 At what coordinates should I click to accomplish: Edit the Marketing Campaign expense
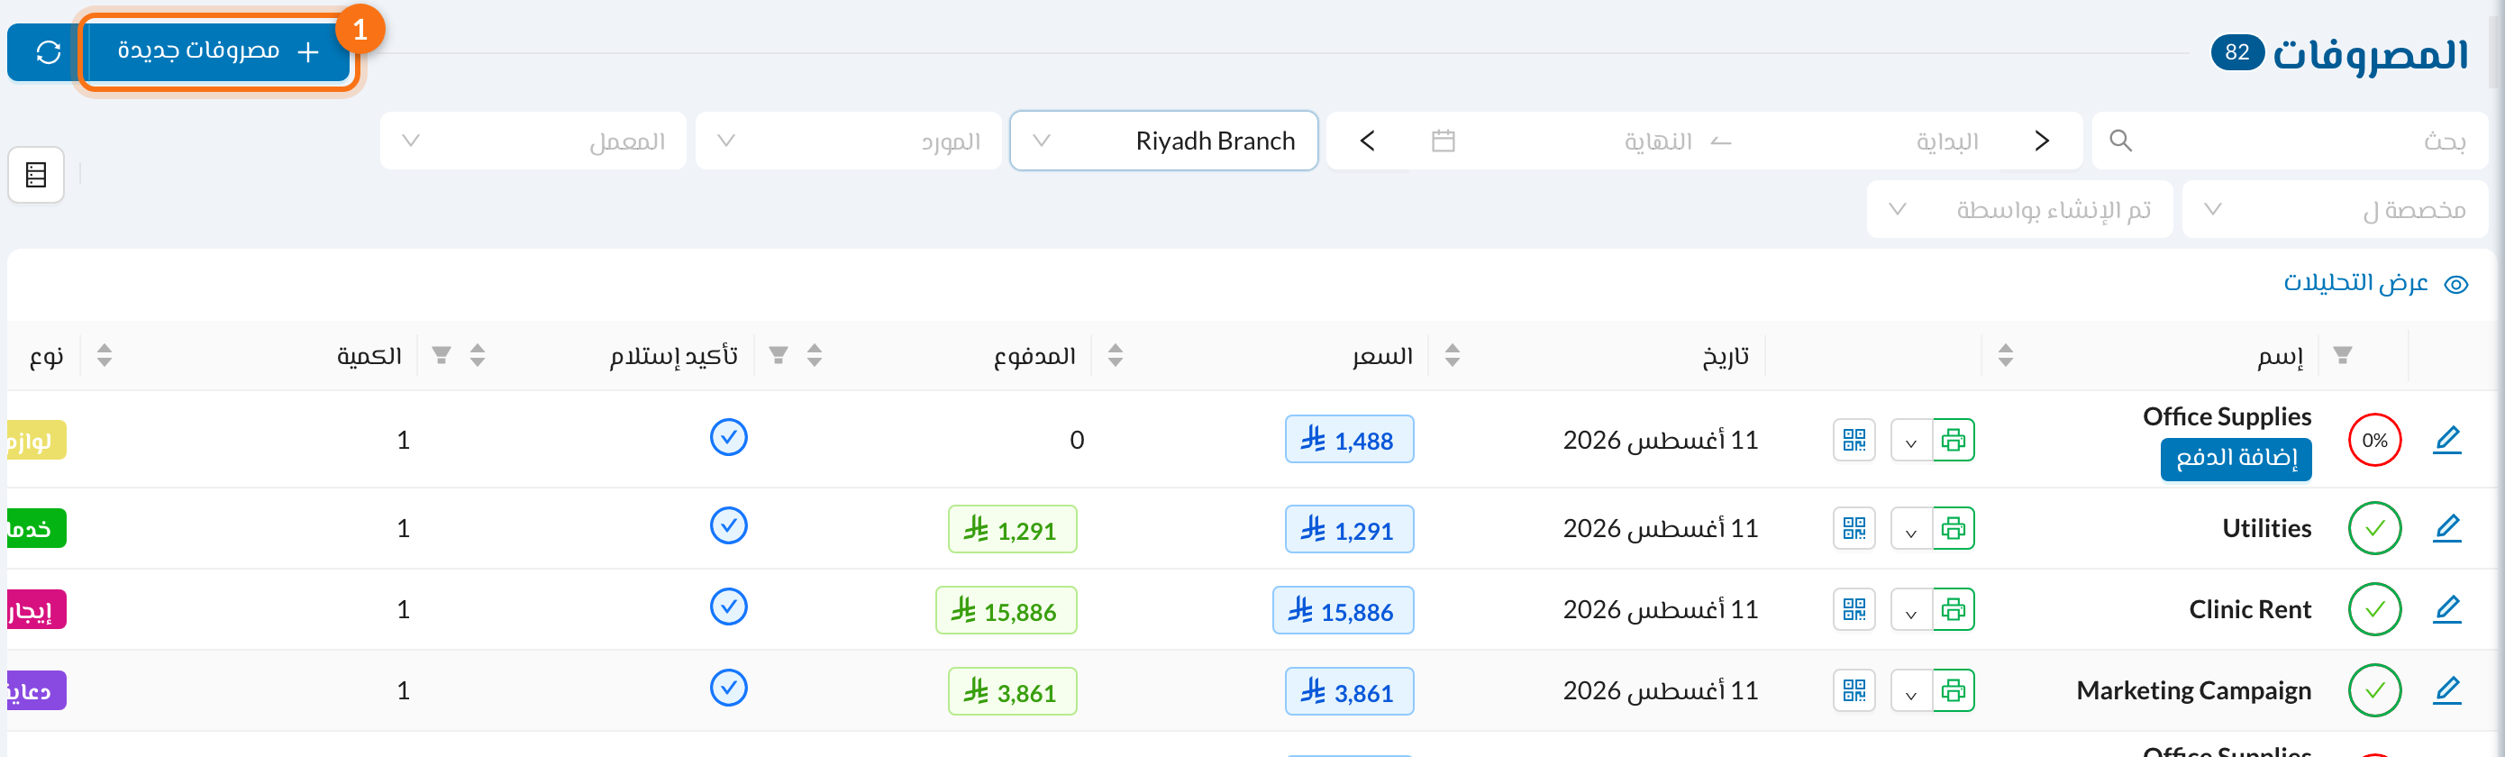coord(2446,691)
